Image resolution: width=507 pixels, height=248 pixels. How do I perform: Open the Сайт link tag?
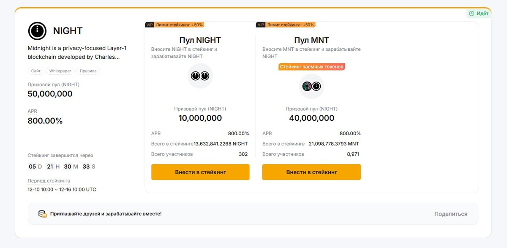(36, 71)
